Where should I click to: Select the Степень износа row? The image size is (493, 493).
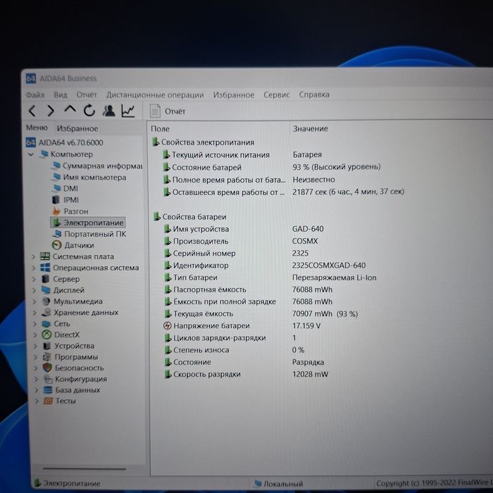pyautogui.click(x=235, y=350)
